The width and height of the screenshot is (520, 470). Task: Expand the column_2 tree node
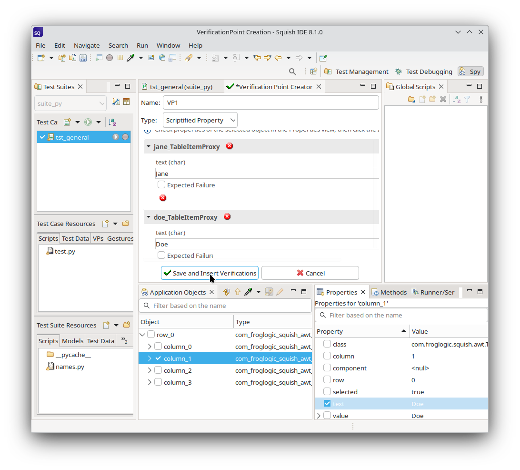pyautogui.click(x=150, y=370)
